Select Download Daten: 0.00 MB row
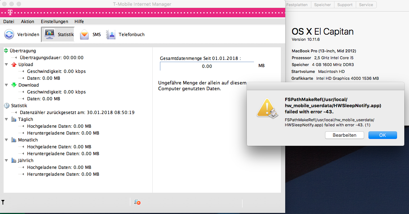Viewport: 409px width, 214px height. coord(43,99)
